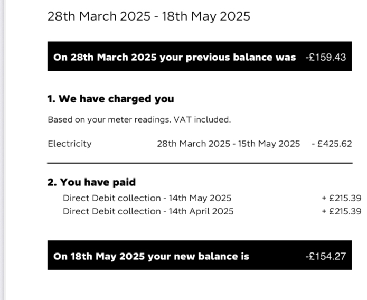Click the blank area below the new balance banner
The width and height of the screenshot is (367, 300).
pos(200,285)
